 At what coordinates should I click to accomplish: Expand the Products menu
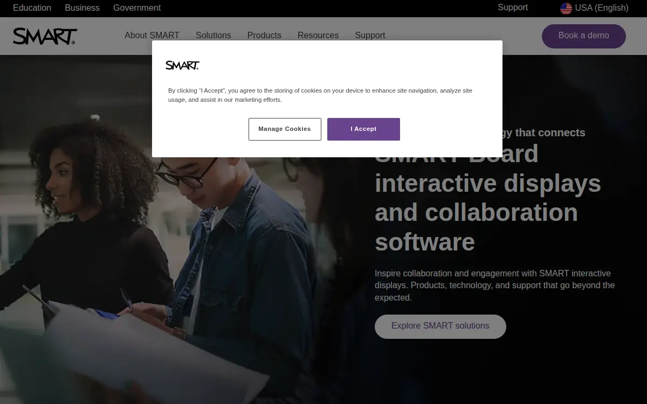click(x=264, y=35)
